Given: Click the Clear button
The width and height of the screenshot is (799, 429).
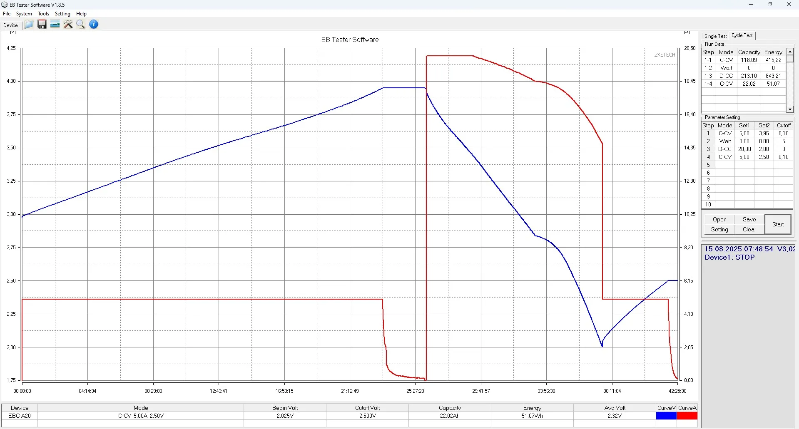Looking at the screenshot, I should 749,229.
